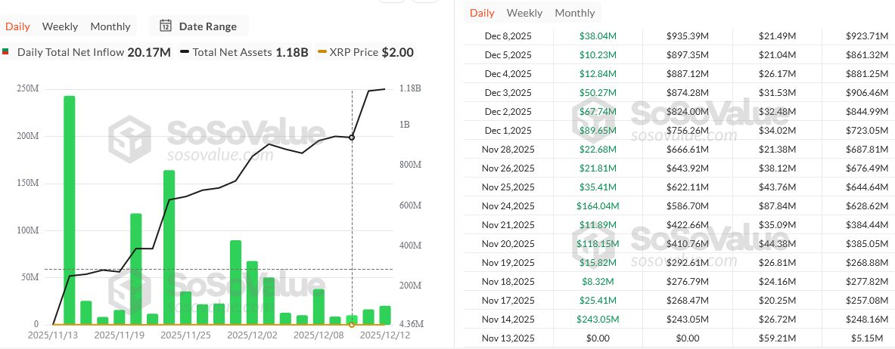
Task: Click the $164.04M inflow value for Nov 24
Action: tap(598, 206)
